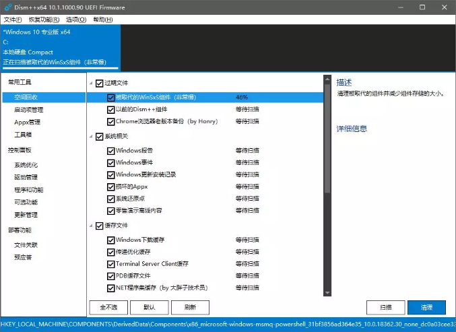The width and height of the screenshot is (456, 332).
Task: Open 工具箱 in the sidebar
Action: coord(23,135)
